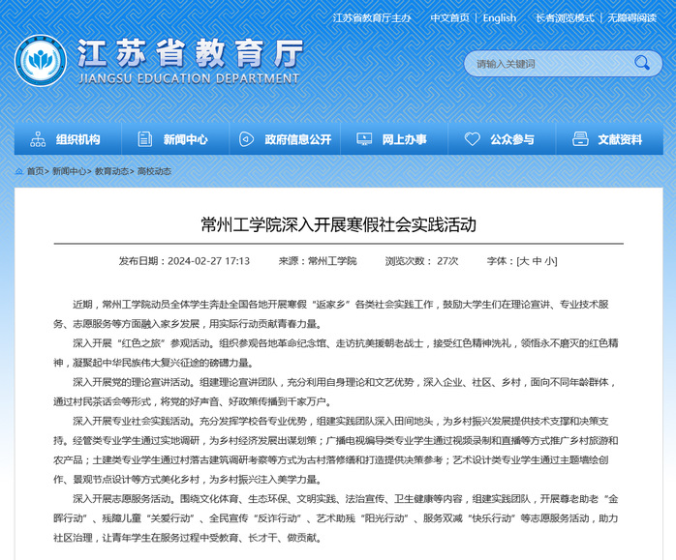Set font size to 大 (large)
676x560 pixels.
coord(523,261)
